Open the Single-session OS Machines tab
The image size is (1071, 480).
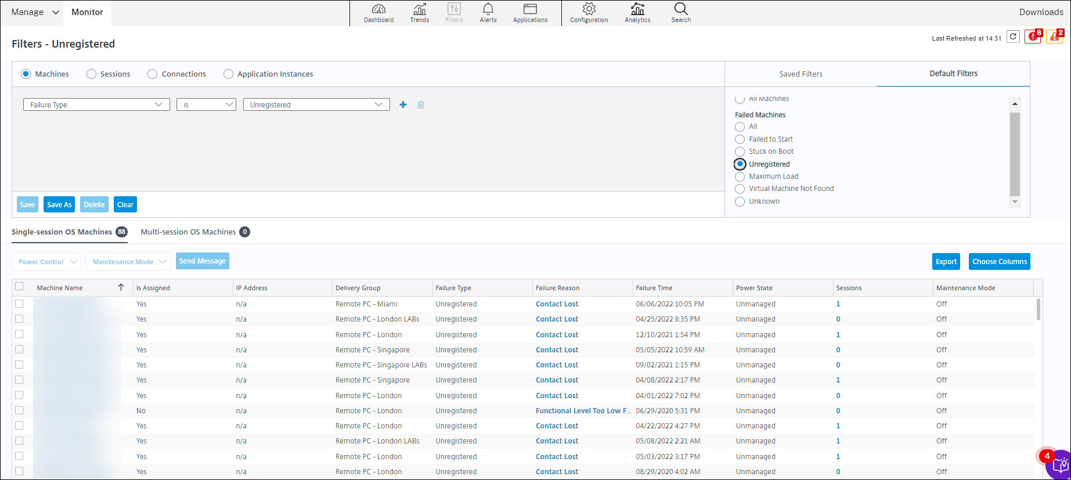[69, 232]
